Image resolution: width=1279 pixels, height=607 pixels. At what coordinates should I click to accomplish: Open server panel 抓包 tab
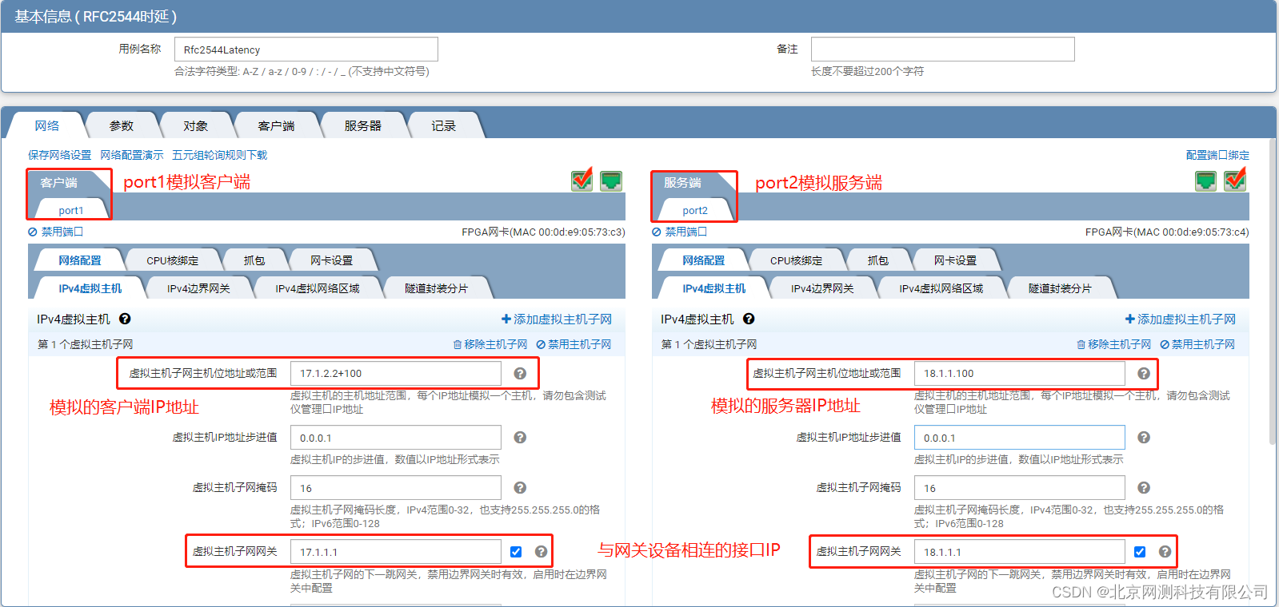pyautogui.click(x=877, y=260)
